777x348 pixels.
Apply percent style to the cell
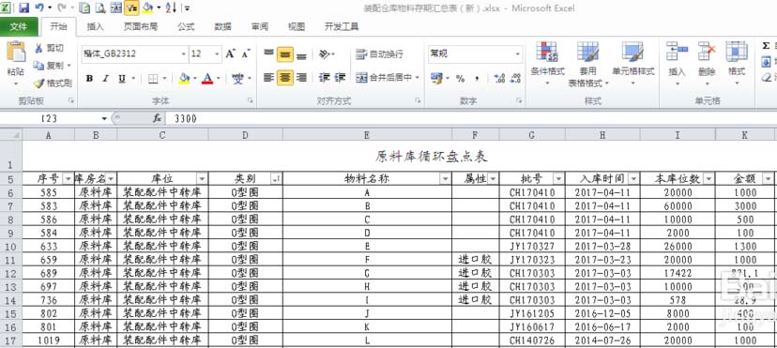pyautogui.click(x=461, y=78)
